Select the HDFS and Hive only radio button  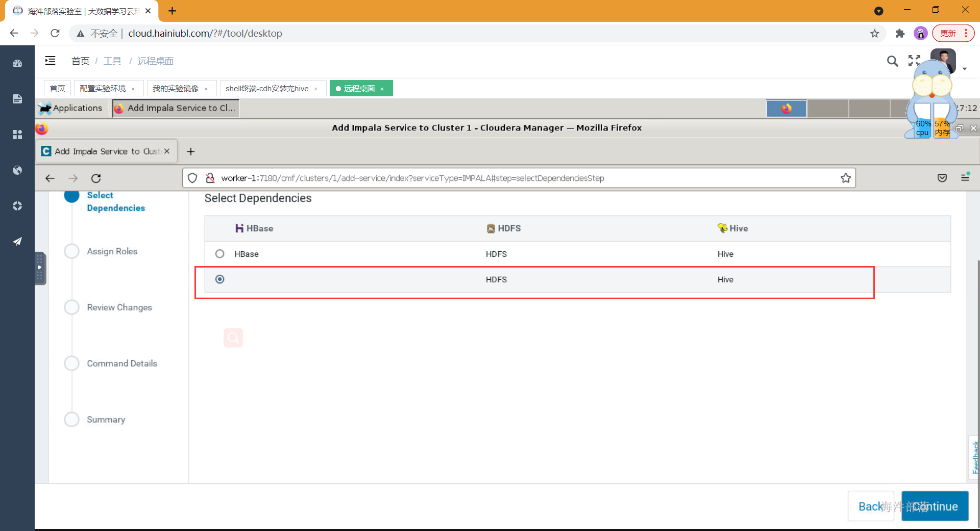pos(219,279)
